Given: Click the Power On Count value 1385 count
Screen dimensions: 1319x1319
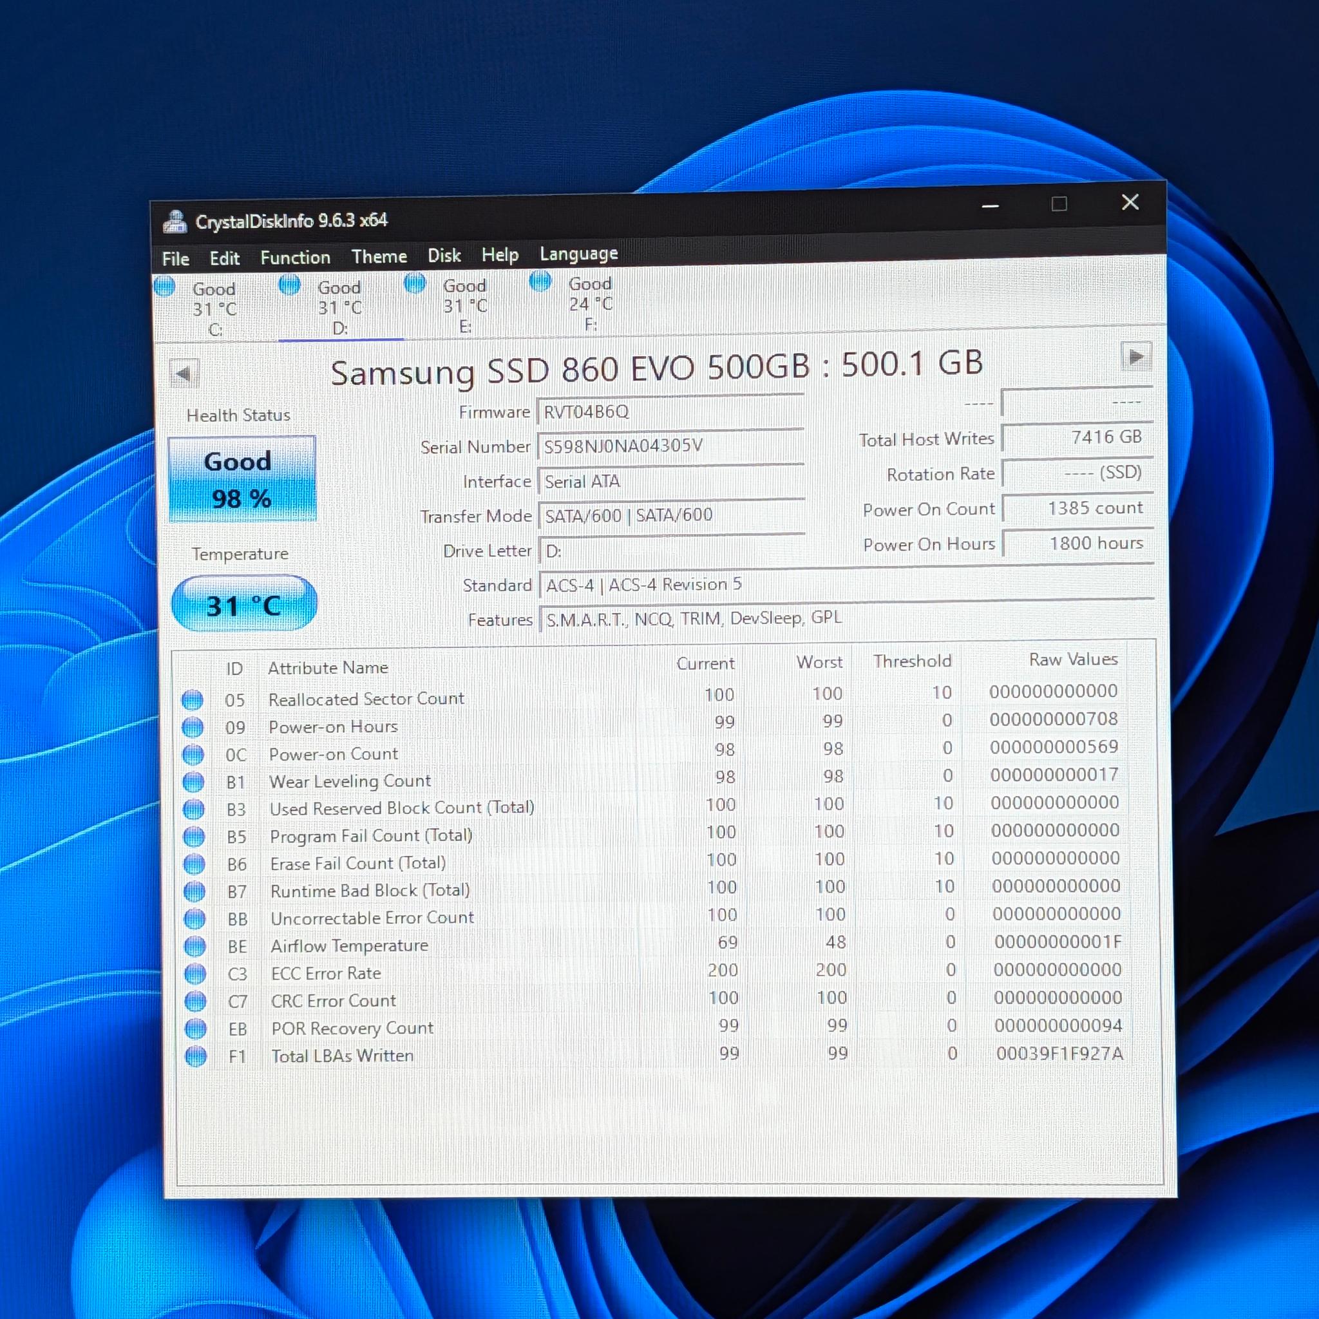Looking at the screenshot, I should tap(1078, 508).
